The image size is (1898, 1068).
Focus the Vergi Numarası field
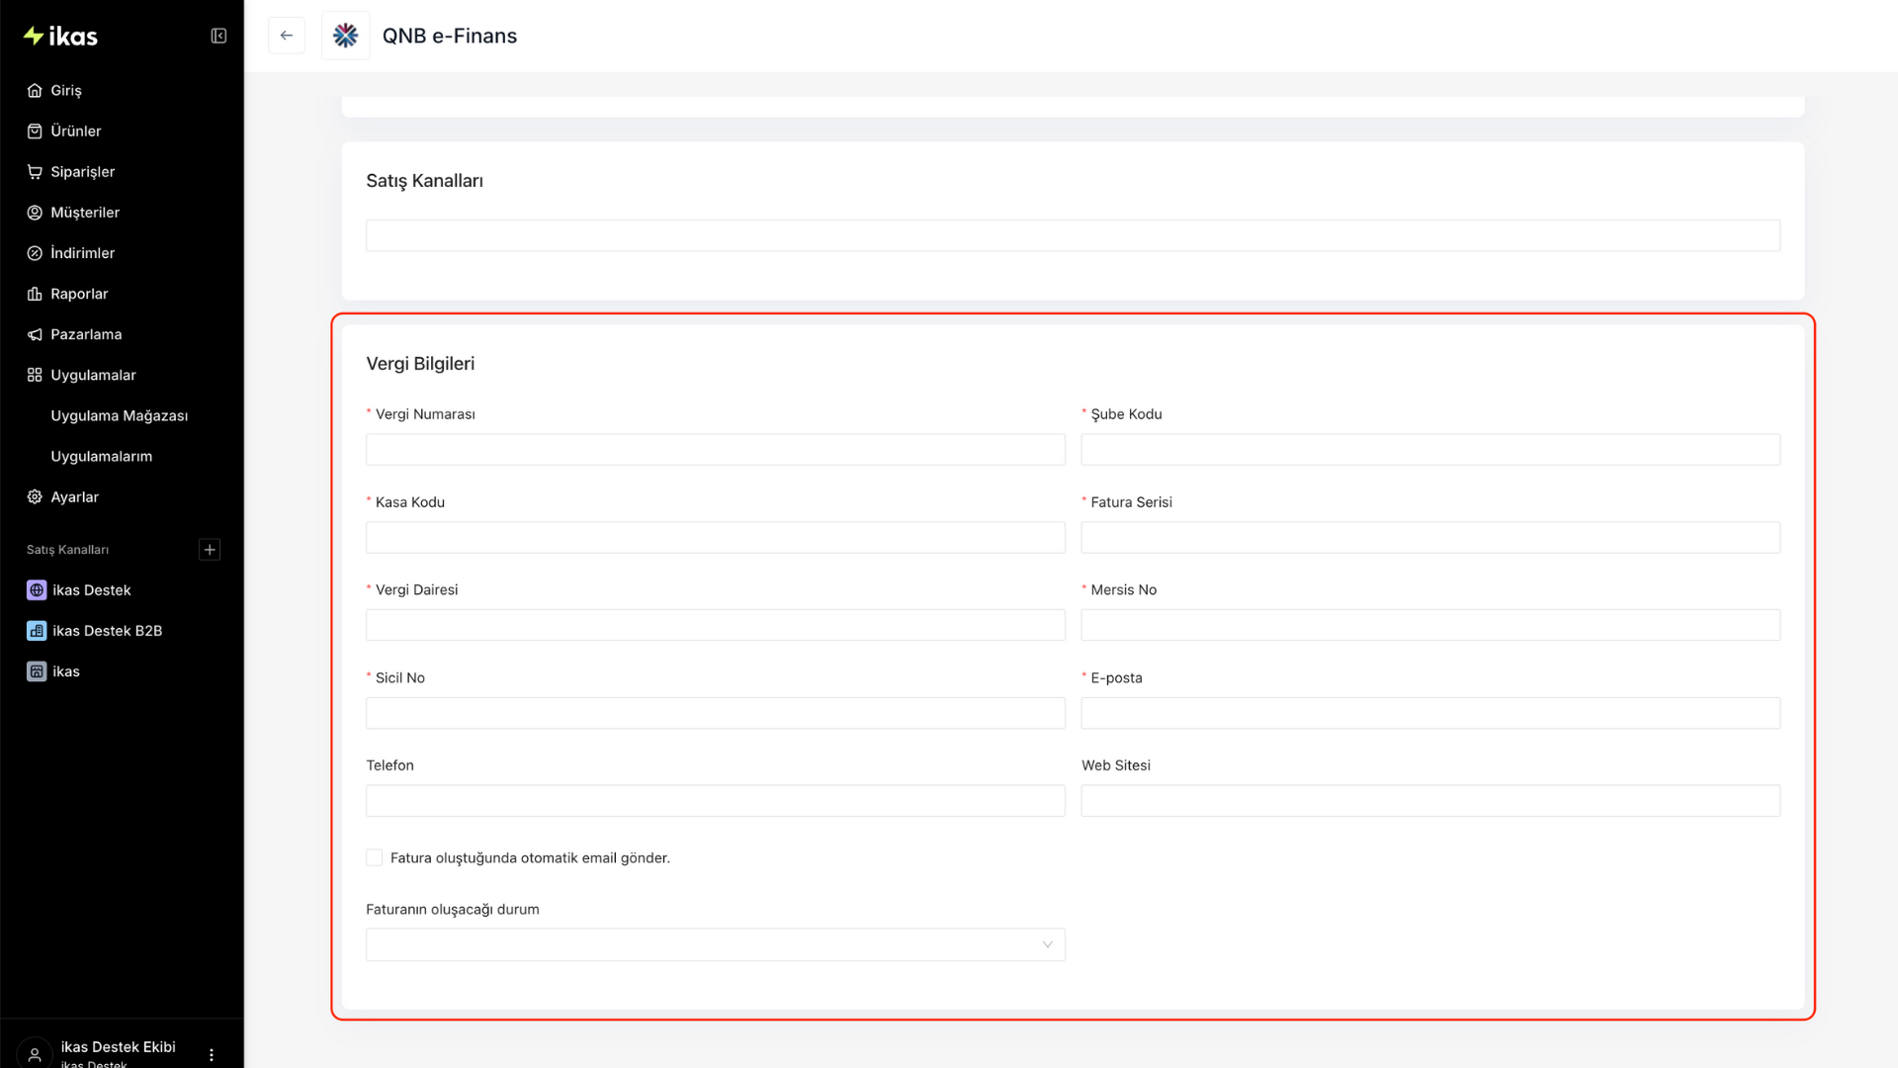pyautogui.click(x=716, y=450)
